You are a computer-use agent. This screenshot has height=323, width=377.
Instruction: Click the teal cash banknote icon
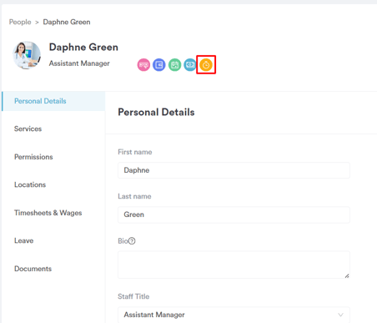pyautogui.click(x=190, y=65)
